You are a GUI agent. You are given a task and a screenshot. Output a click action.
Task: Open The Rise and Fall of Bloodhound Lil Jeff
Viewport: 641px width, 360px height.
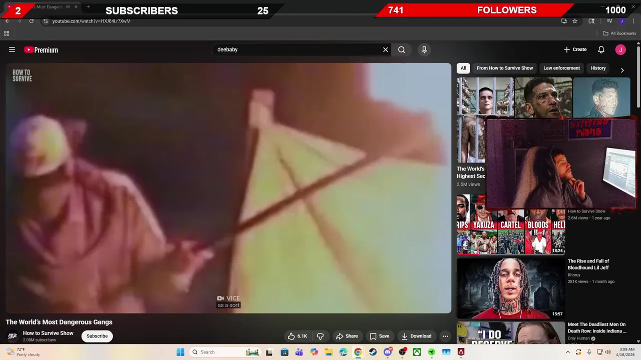[588, 264]
